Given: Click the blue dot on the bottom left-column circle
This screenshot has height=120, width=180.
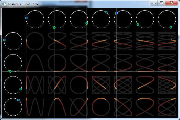Looking at the screenshot, I should pos(18,100).
